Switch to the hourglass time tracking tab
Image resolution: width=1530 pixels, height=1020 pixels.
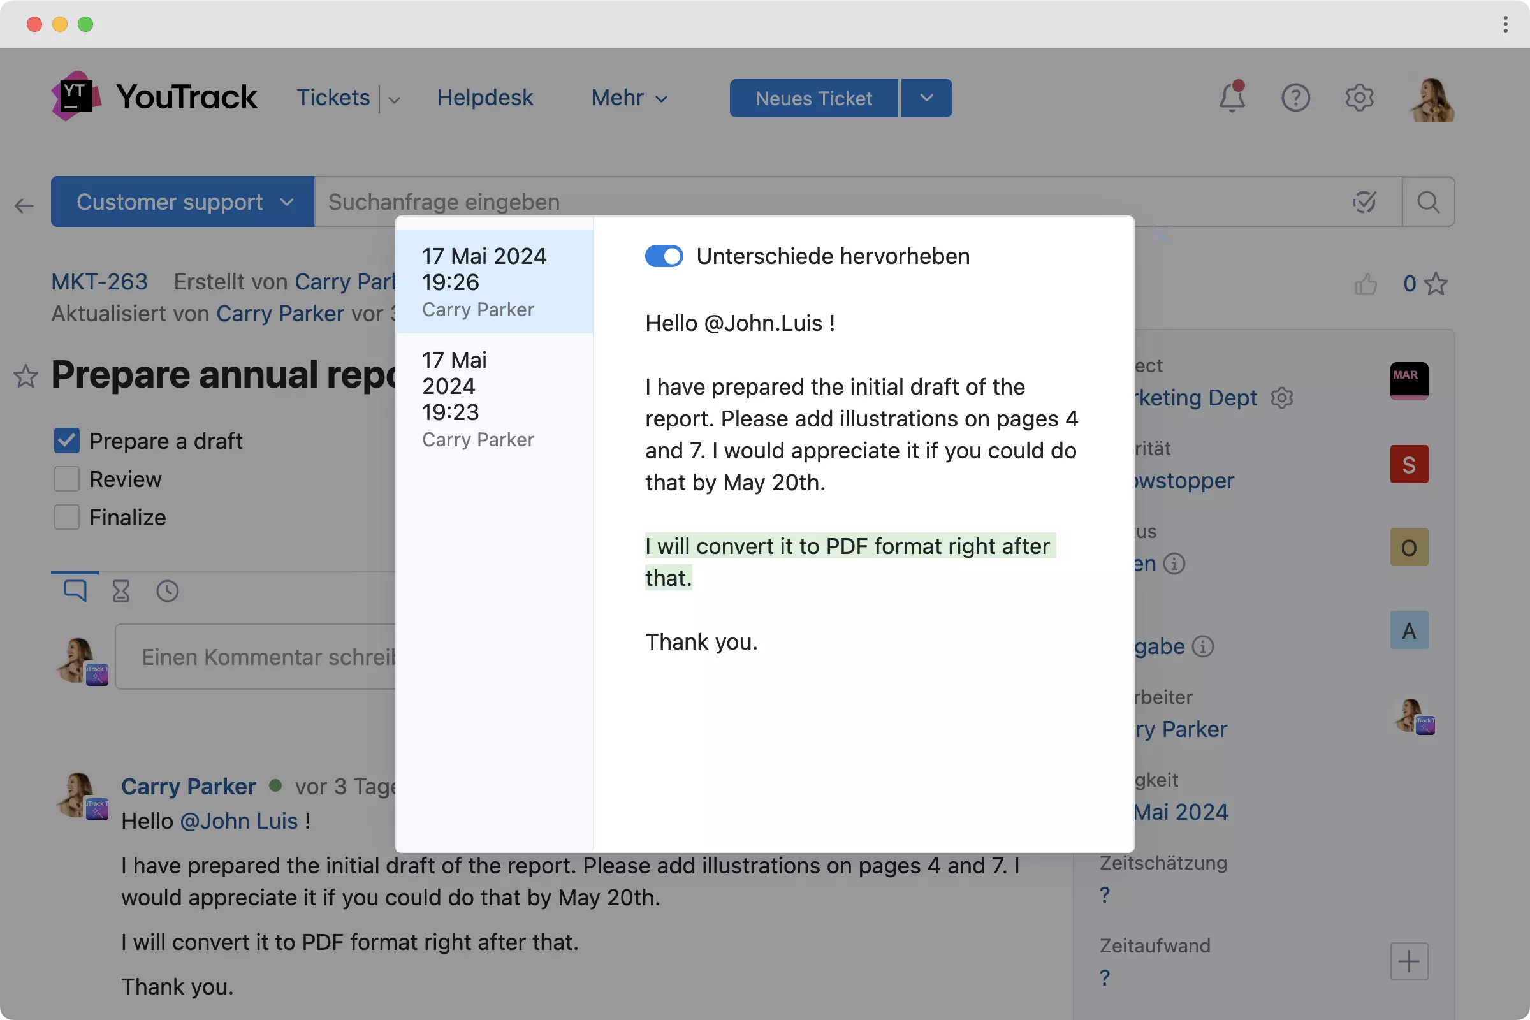point(121,591)
